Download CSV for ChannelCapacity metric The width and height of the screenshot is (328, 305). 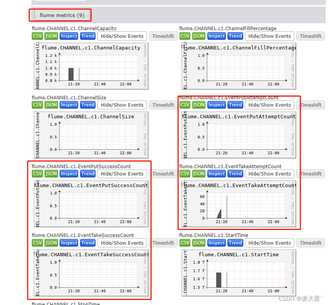tap(38, 36)
